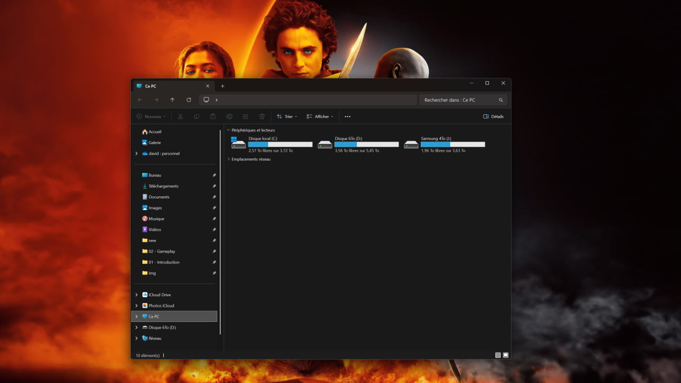Select Disque 6To (D:) drive icon
Viewport: 681px width, 383px height.
[325, 144]
